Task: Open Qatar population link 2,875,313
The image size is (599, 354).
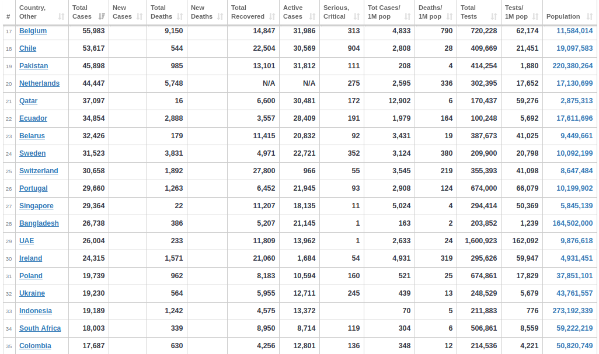Action: click(x=577, y=101)
